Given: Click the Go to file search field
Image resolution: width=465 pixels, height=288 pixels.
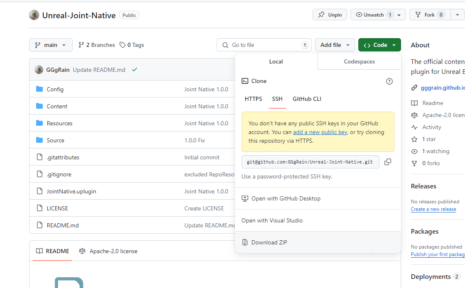Looking at the screenshot, I should coord(265,45).
